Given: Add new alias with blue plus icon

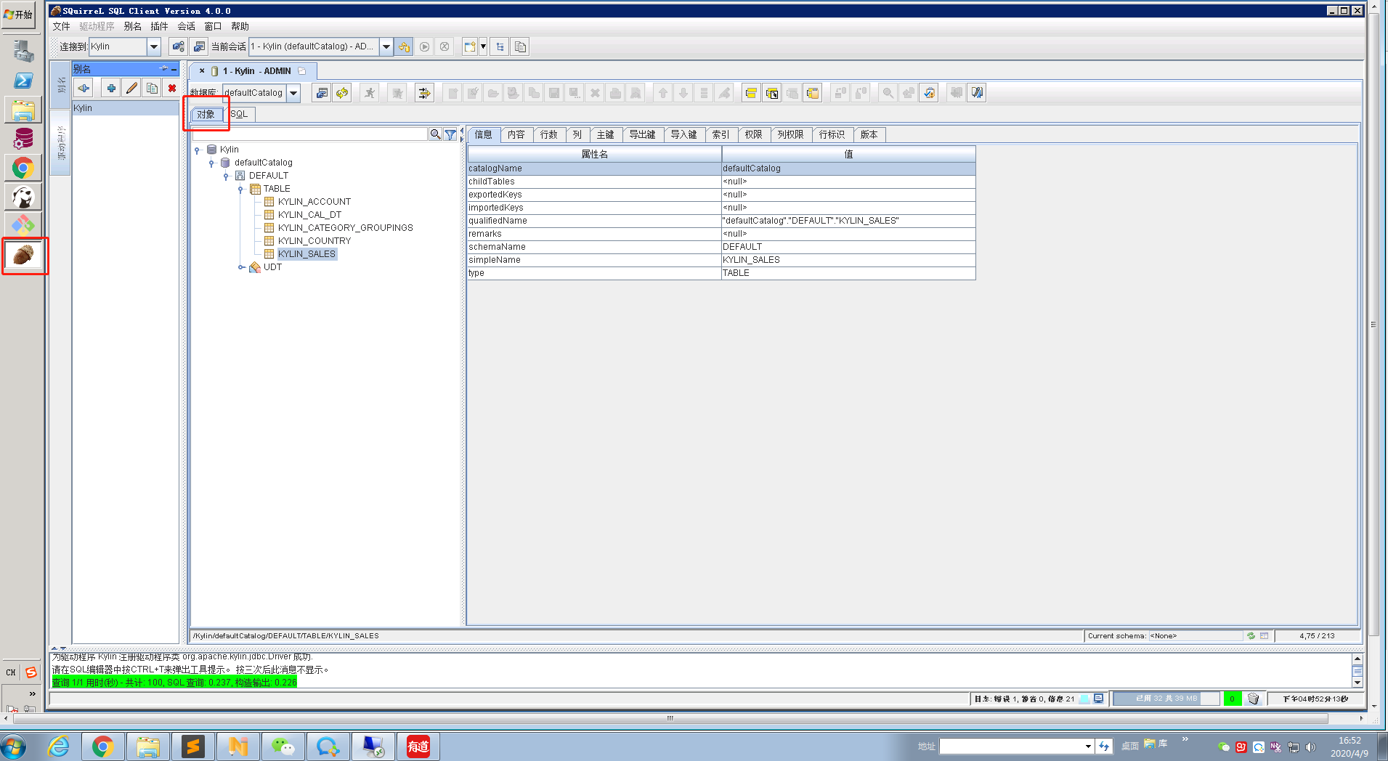Looking at the screenshot, I should (x=111, y=88).
